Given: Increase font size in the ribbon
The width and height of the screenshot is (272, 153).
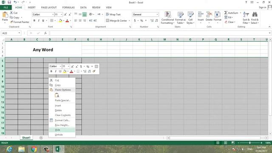Looking at the screenshot, I should click(65, 14).
